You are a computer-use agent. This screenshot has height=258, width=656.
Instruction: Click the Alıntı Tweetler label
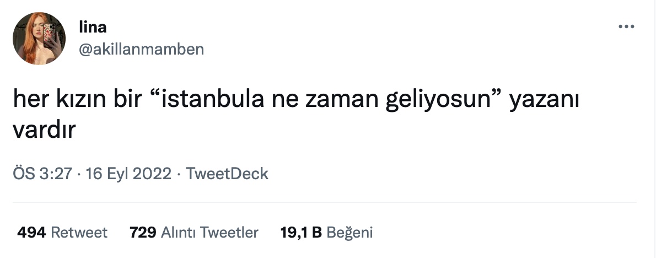coord(209,233)
